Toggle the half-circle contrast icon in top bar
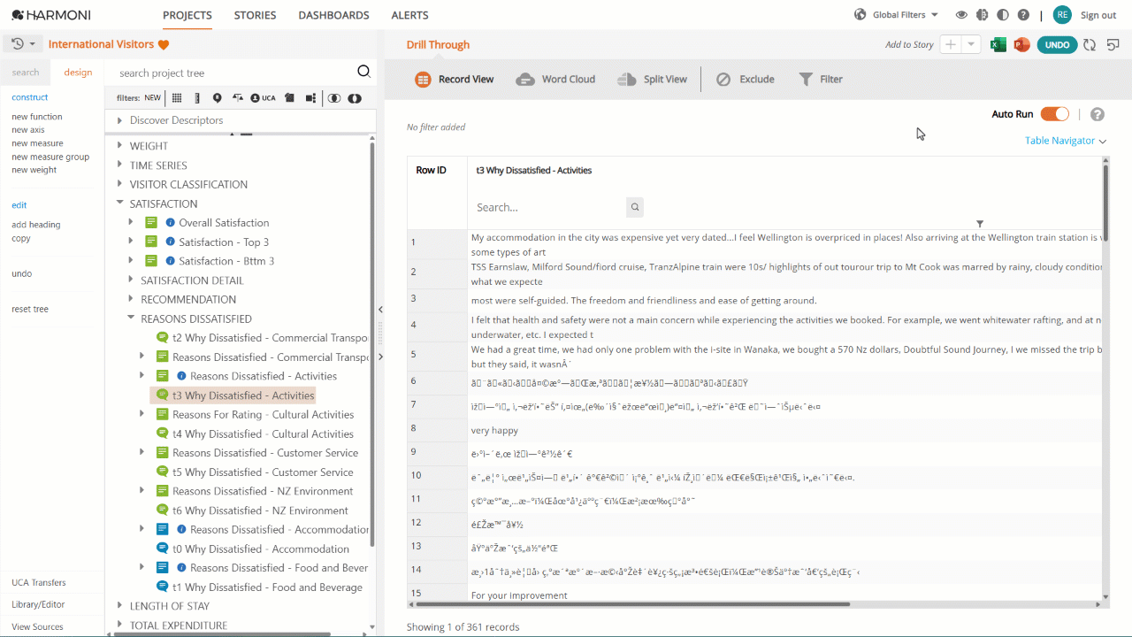 1003,15
